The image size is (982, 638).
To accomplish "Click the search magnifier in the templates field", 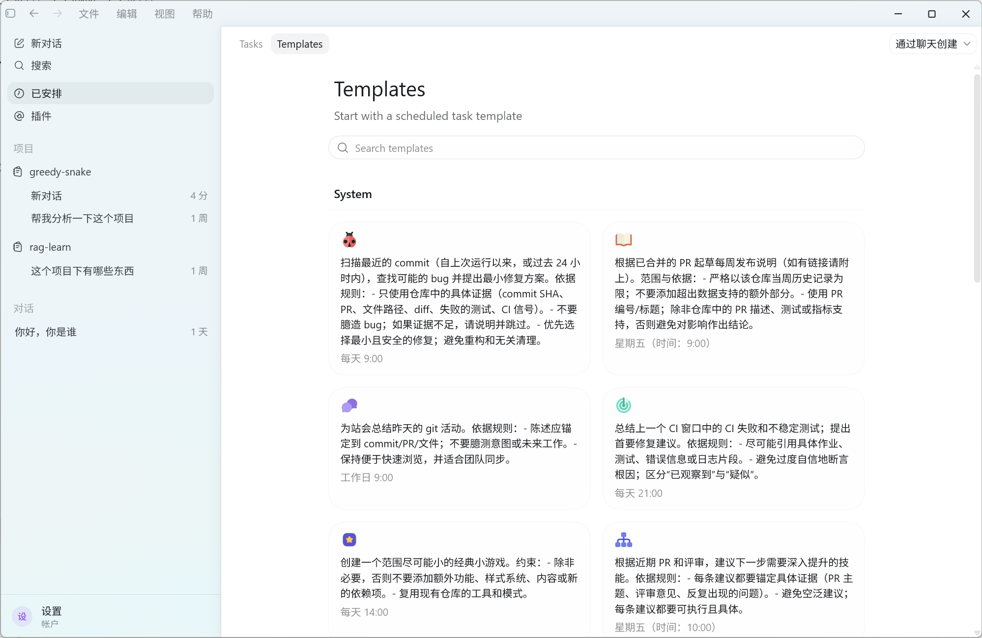I will point(343,148).
